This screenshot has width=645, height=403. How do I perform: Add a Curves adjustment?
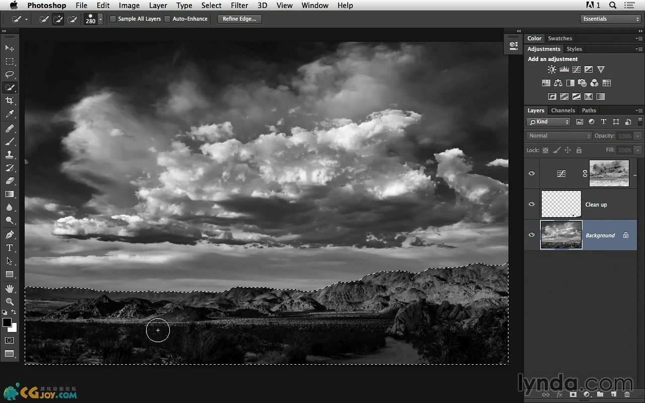576,70
